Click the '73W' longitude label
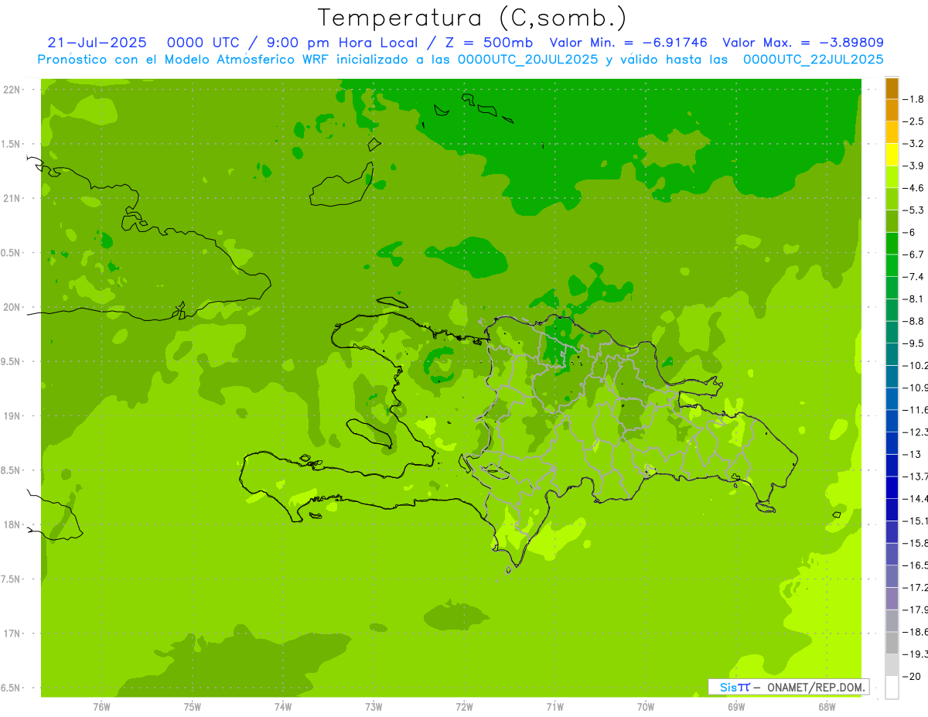 374,706
